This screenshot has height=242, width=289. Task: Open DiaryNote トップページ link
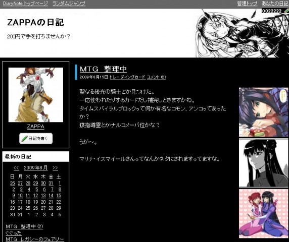pos(25,4)
